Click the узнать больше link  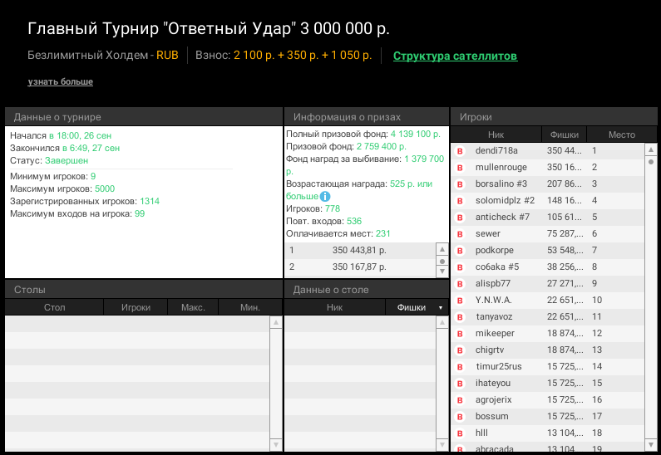[x=60, y=82]
